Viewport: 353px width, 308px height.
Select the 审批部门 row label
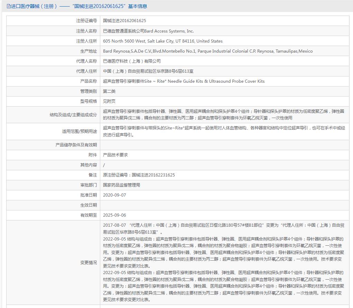(x=89, y=185)
